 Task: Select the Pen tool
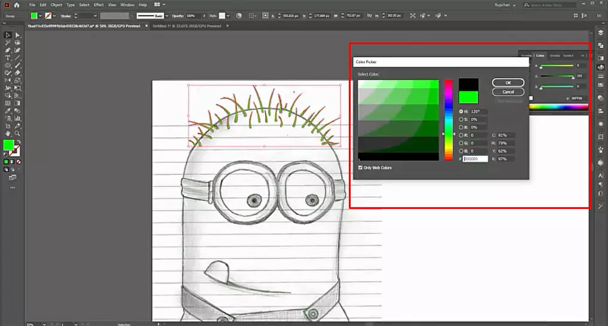(8, 50)
